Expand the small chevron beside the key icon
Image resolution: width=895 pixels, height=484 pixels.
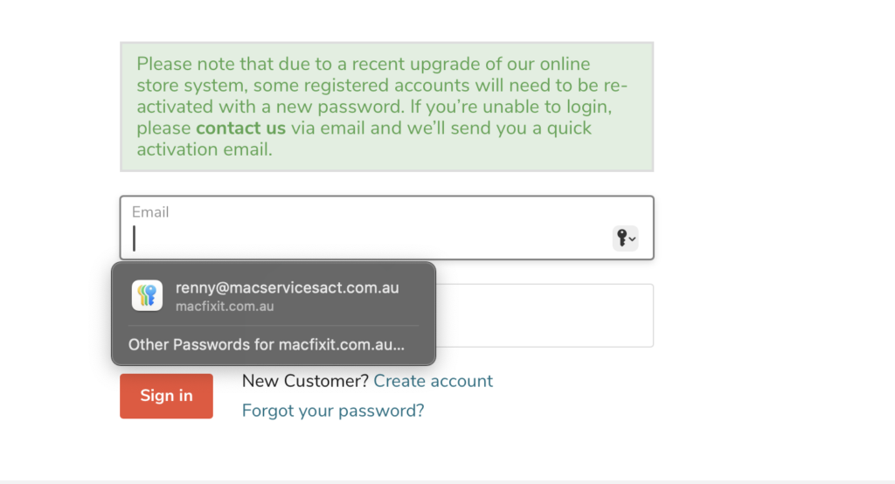[x=632, y=239]
